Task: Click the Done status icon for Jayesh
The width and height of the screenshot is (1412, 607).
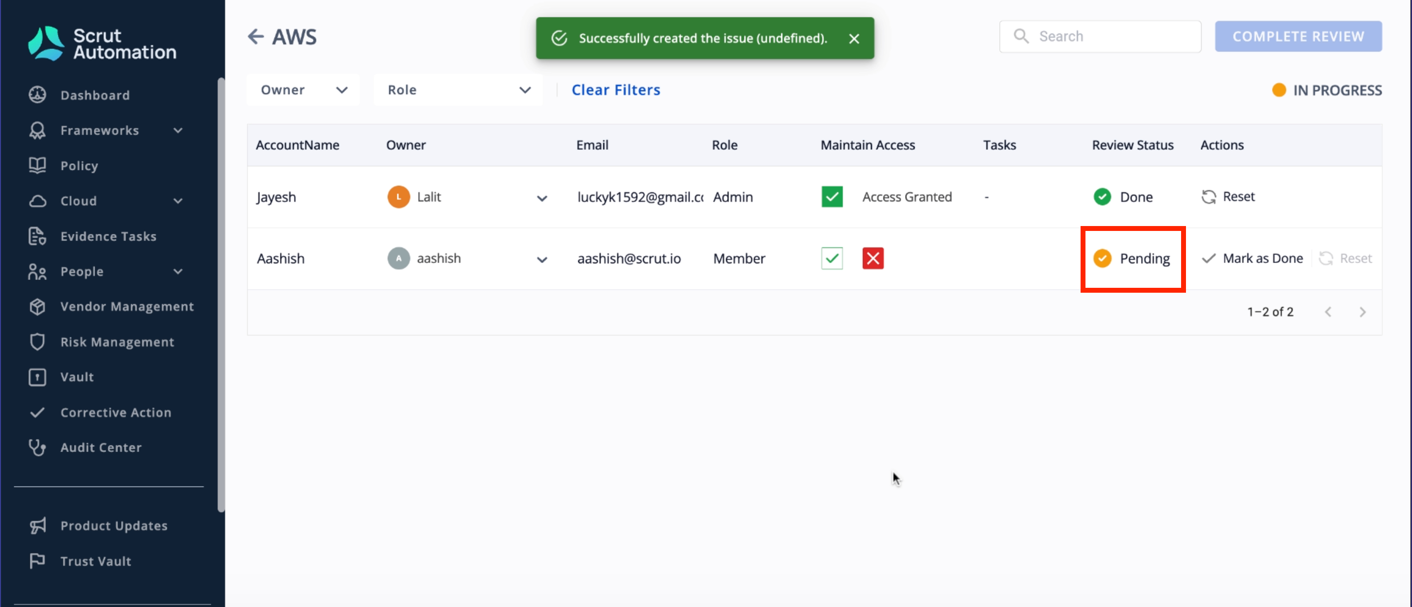Action: [x=1102, y=196]
